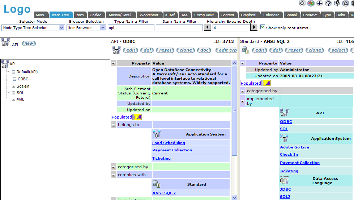This screenshot has width=354, height=200.
Task: Click the red-green triangle icon at top
Action: pos(311,3)
